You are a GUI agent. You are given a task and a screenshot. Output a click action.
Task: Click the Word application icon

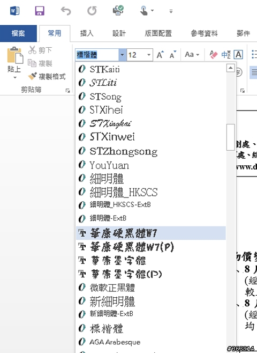click(x=15, y=11)
